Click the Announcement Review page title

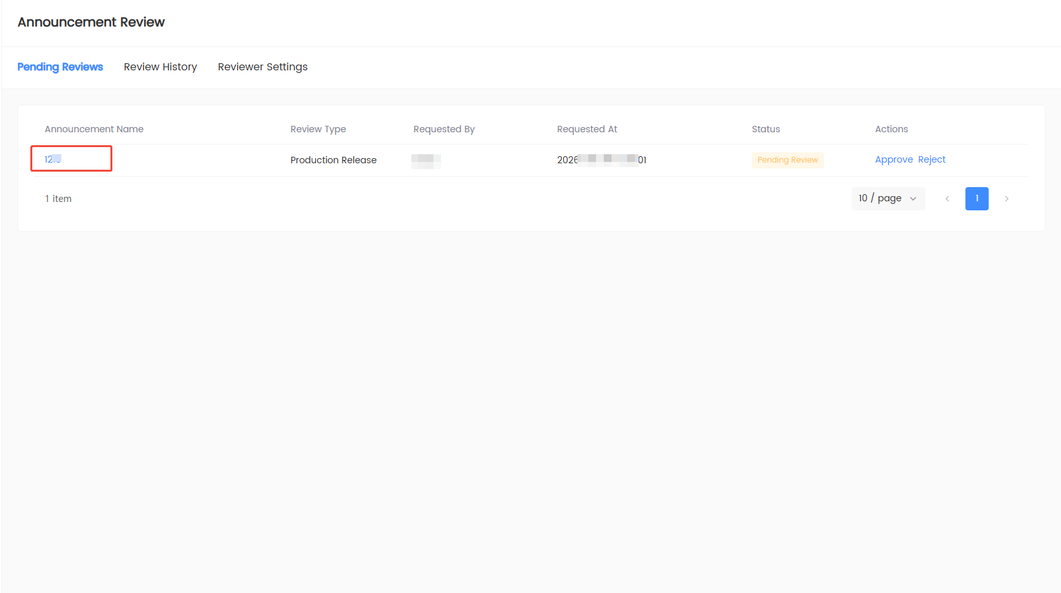click(x=91, y=22)
